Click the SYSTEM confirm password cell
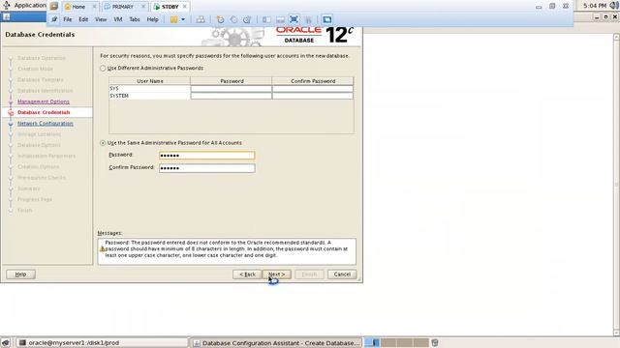 pos(312,96)
